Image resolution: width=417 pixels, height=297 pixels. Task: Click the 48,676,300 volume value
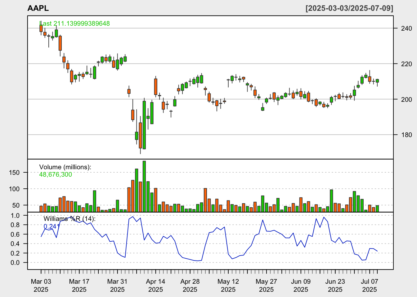tap(56, 174)
